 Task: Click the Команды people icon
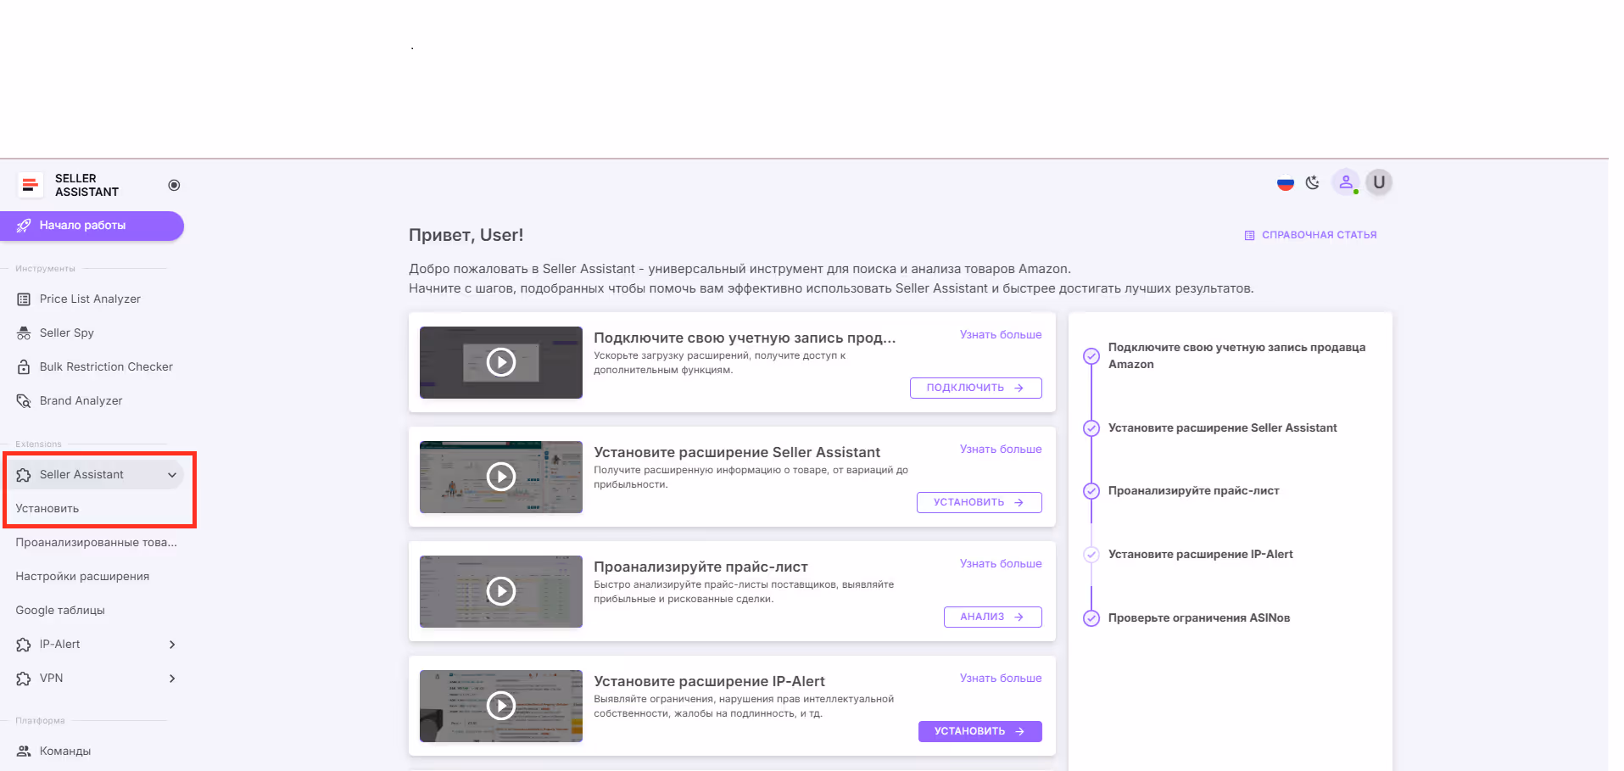point(24,751)
